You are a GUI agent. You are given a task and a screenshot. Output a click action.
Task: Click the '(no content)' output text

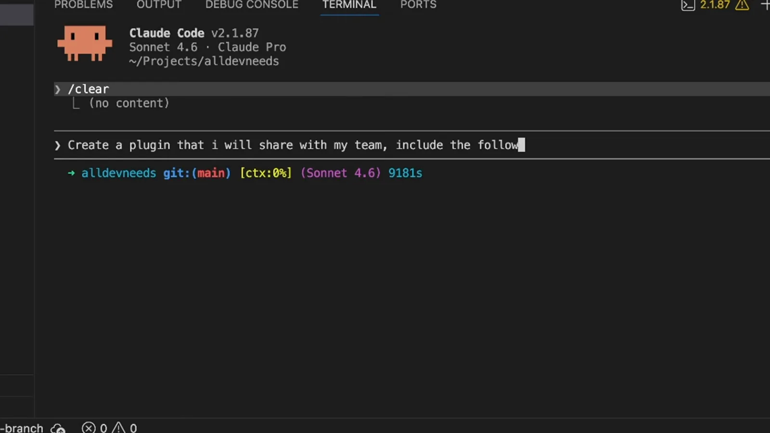click(x=129, y=103)
